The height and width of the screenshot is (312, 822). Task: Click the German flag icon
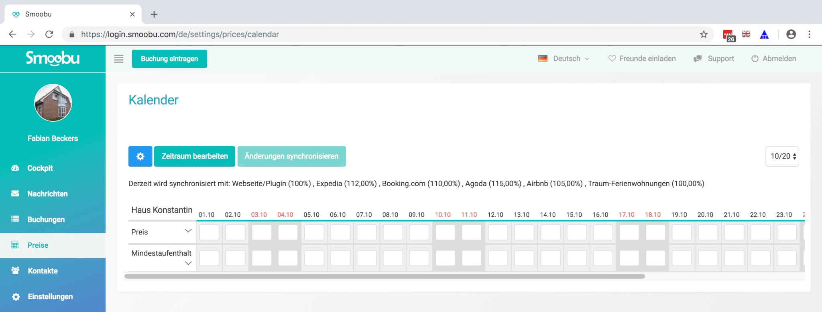(x=543, y=59)
